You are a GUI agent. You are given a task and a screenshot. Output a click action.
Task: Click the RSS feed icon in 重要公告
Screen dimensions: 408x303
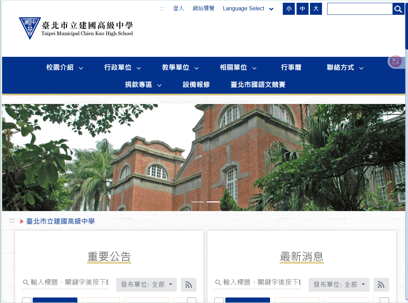click(x=189, y=284)
